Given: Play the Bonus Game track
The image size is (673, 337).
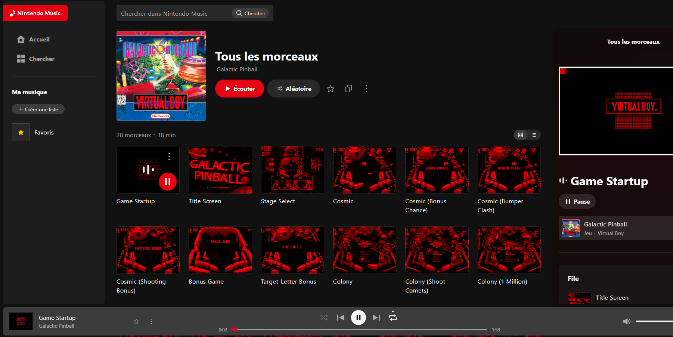Looking at the screenshot, I should pyautogui.click(x=220, y=250).
